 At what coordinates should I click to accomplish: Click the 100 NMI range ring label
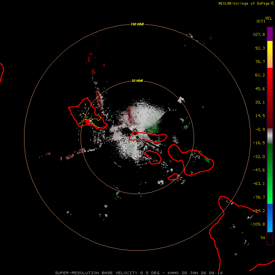(137, 24)
